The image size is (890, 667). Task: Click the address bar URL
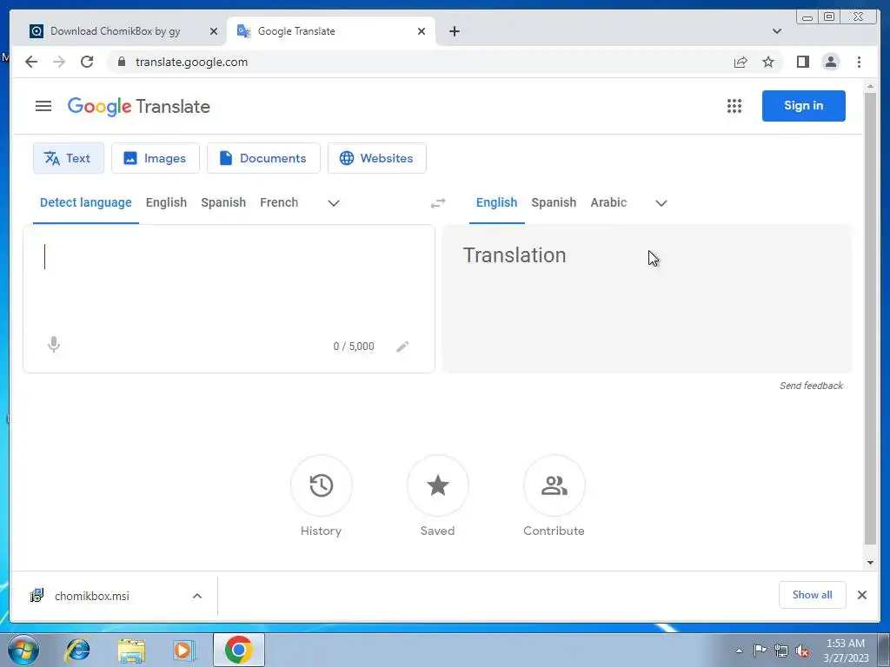(x=191, y=62)
